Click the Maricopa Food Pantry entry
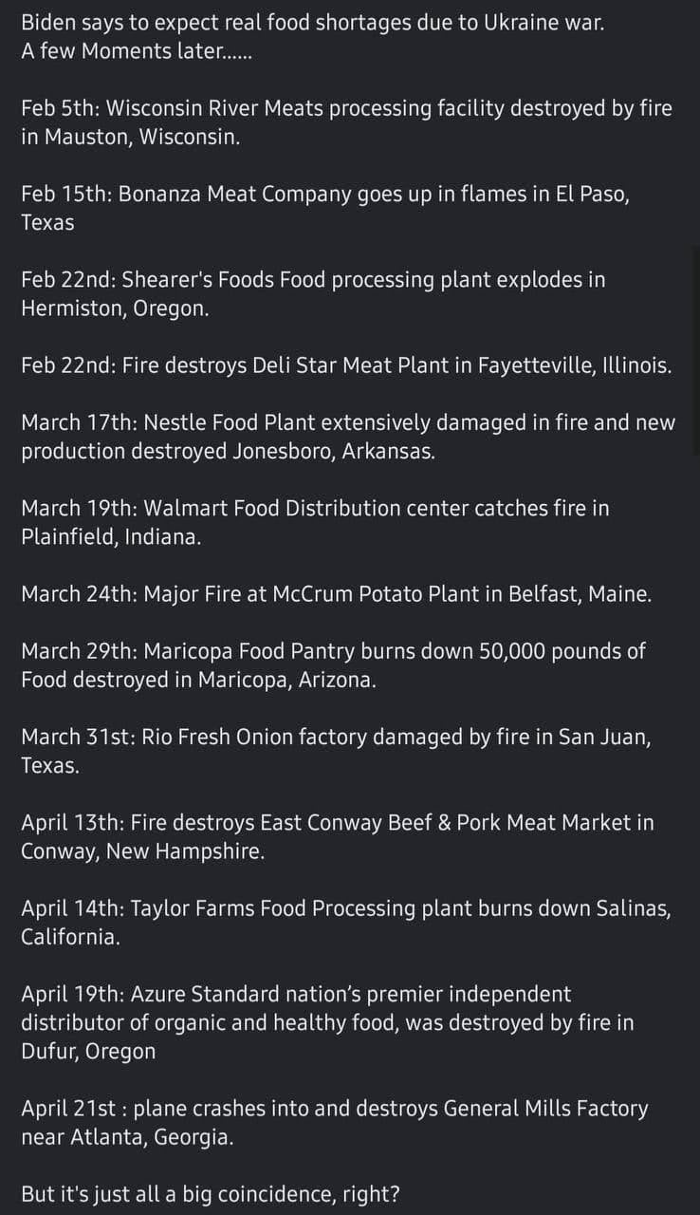Screen dimensions: 700x1215 [x=333, y=651]
